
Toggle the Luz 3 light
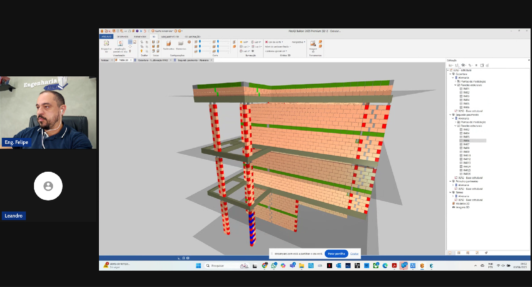[244, 51]
